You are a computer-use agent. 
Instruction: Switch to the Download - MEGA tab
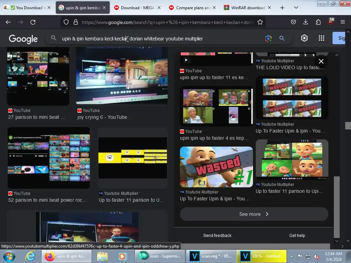pyautogui.click(x=137, y=8)
